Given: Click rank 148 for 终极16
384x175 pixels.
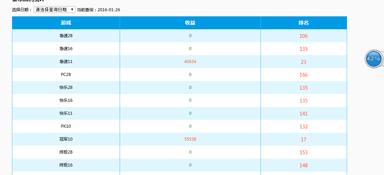Looking at the screenshot, I should (x=303, y=165).
